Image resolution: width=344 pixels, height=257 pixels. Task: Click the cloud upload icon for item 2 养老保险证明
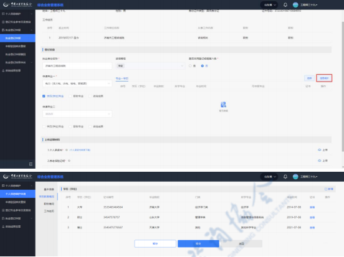tap(319, 161)
